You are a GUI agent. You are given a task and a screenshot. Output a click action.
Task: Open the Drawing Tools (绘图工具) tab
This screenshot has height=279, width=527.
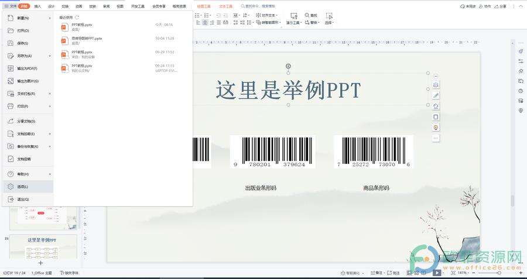click(x=204, y=6)
